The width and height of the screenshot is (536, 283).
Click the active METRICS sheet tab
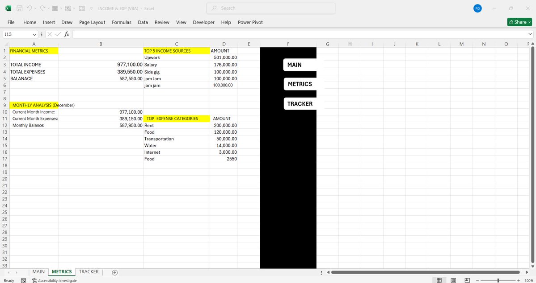pos(62,272)
